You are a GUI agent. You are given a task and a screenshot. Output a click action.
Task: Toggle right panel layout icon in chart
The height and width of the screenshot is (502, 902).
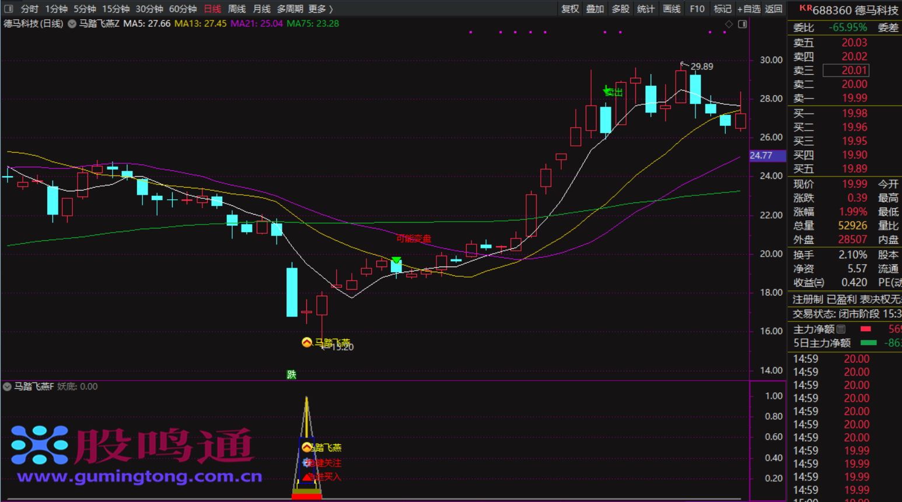point(742,24)
